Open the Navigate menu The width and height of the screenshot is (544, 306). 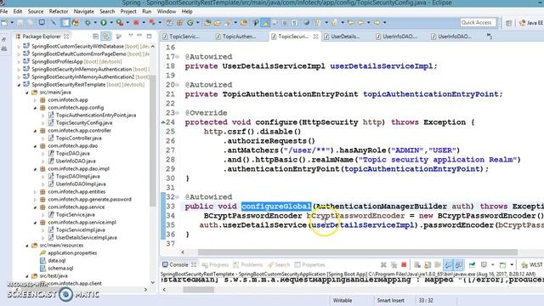point(83,11)
